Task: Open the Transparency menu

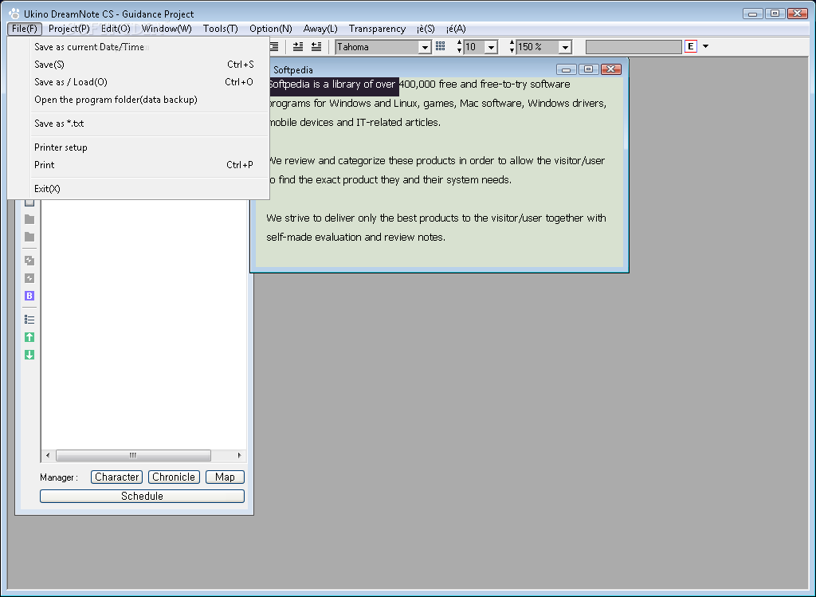Action: tap(377, 29)
